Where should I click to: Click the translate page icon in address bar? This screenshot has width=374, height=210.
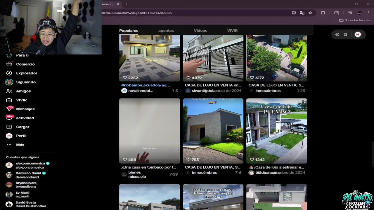pyautogui.click(x=302, y=13)
